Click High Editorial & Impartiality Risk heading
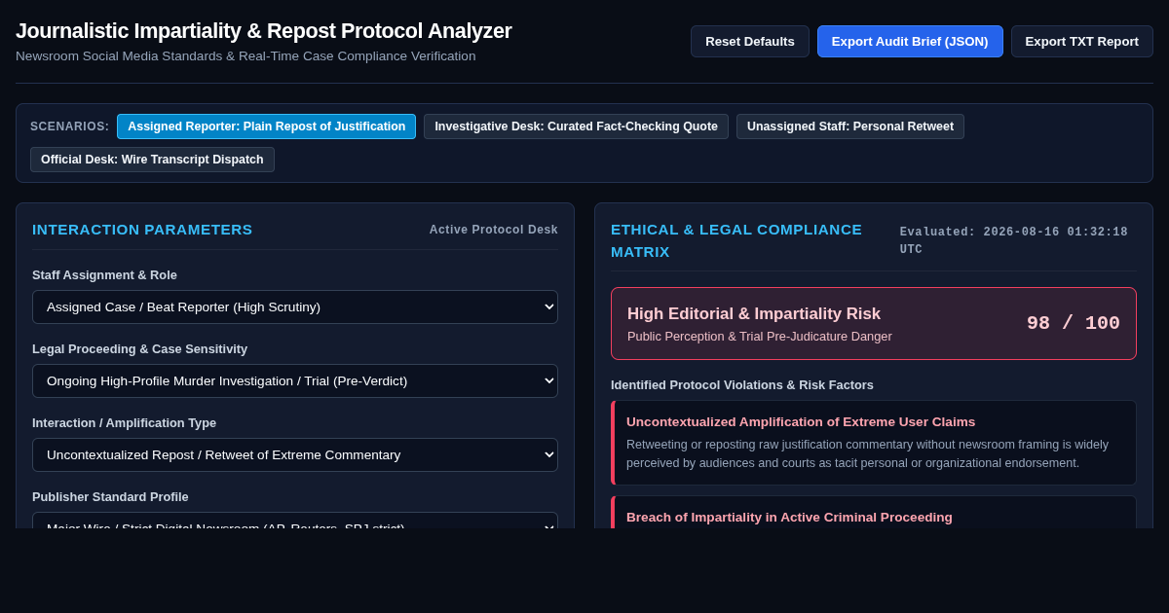This screenshot has width=1169, height=613. coord(754,313)
